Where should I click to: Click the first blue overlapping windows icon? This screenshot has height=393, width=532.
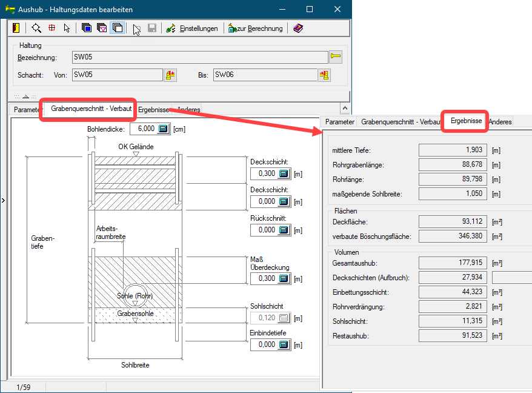(x=87, y=28)
